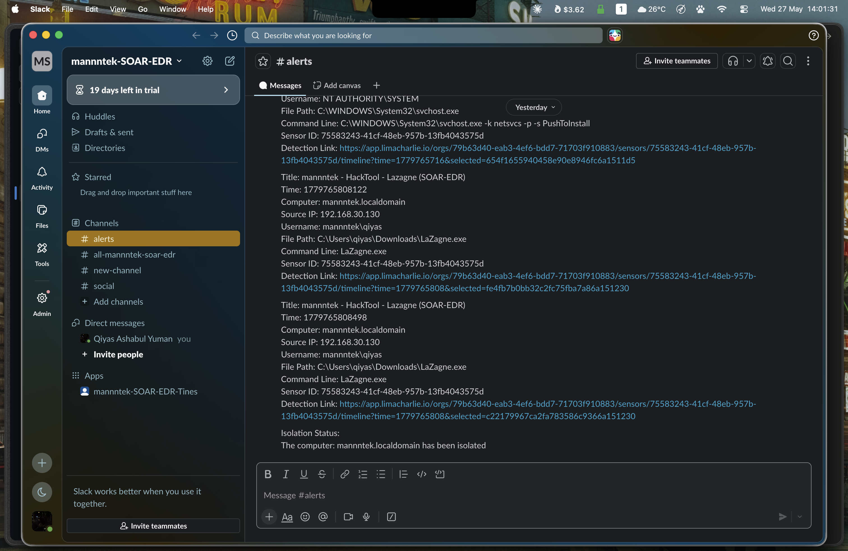Switch to the Messages tab
Viewport: 848px width, 551px height.
click(280, 86)
